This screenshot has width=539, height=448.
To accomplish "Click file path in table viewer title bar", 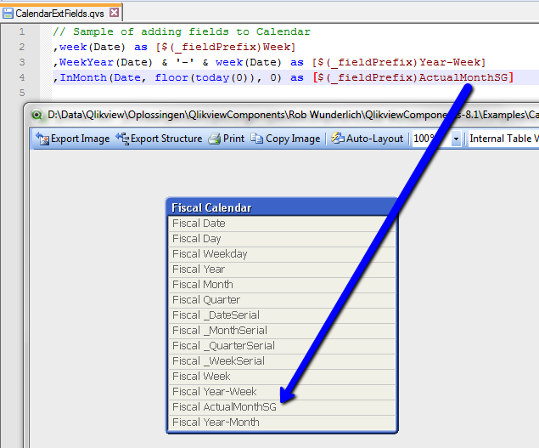I will (x=293, y=115).
